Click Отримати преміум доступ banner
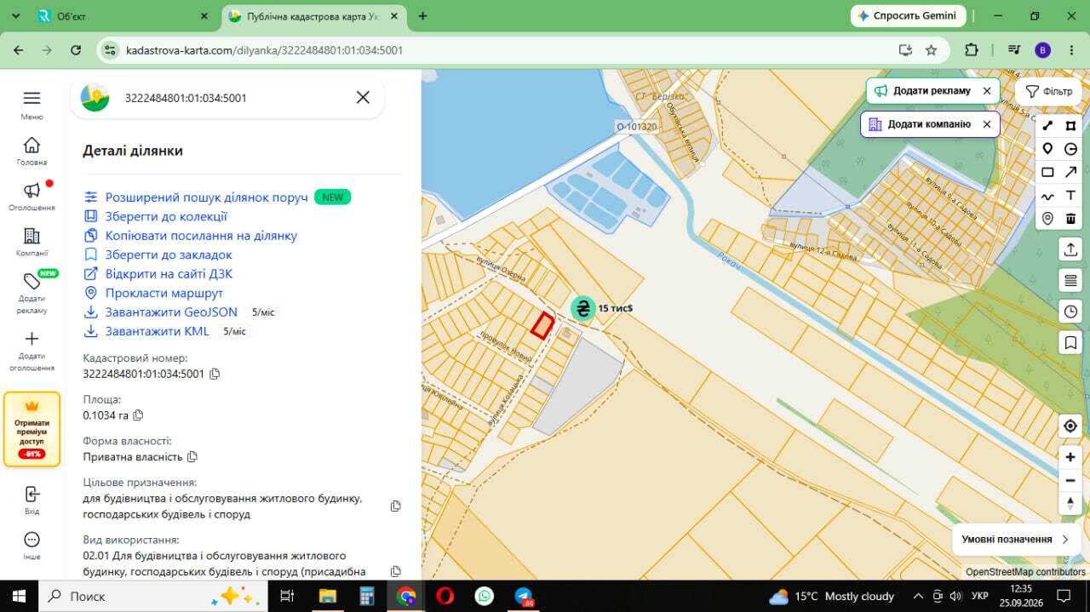The width and height of the screenshot is (1090, 612). point(32,430)
